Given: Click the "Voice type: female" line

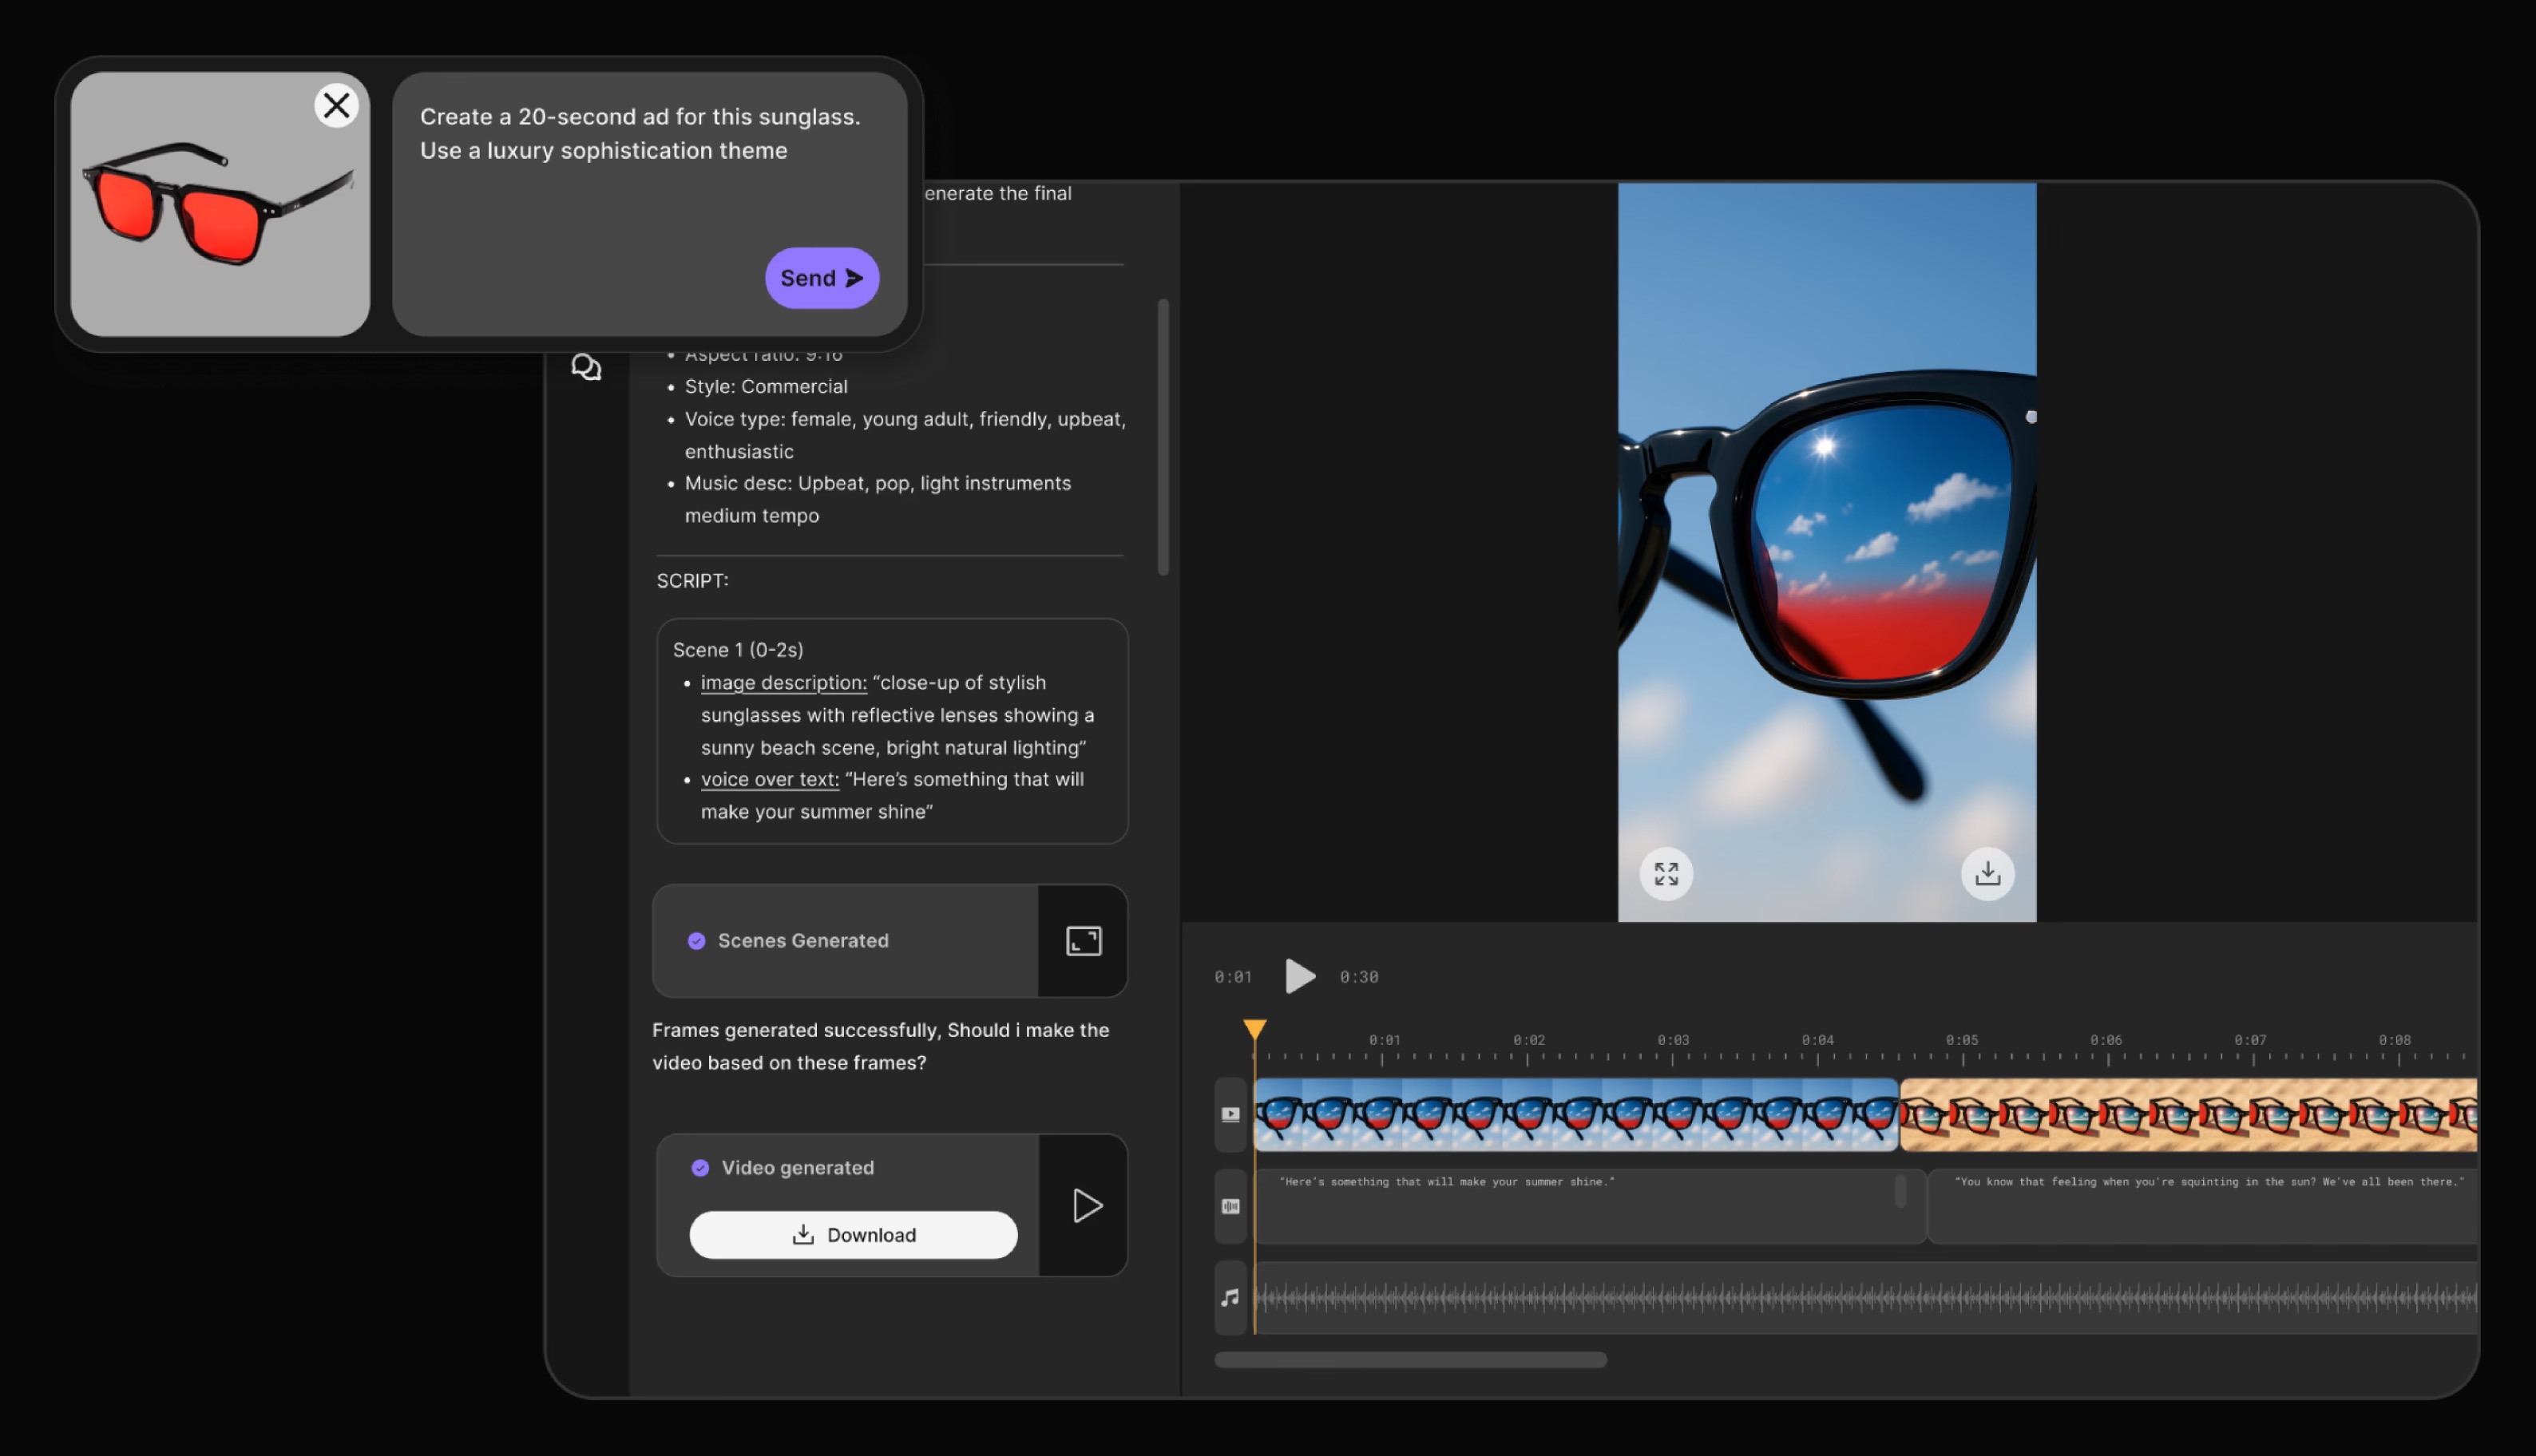Looking at the screenshot, I should [904, 435].
